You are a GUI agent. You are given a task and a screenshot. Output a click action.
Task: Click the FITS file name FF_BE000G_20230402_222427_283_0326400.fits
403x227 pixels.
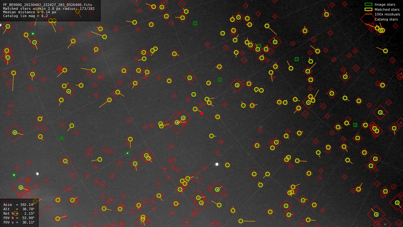(x=48, y=5)
